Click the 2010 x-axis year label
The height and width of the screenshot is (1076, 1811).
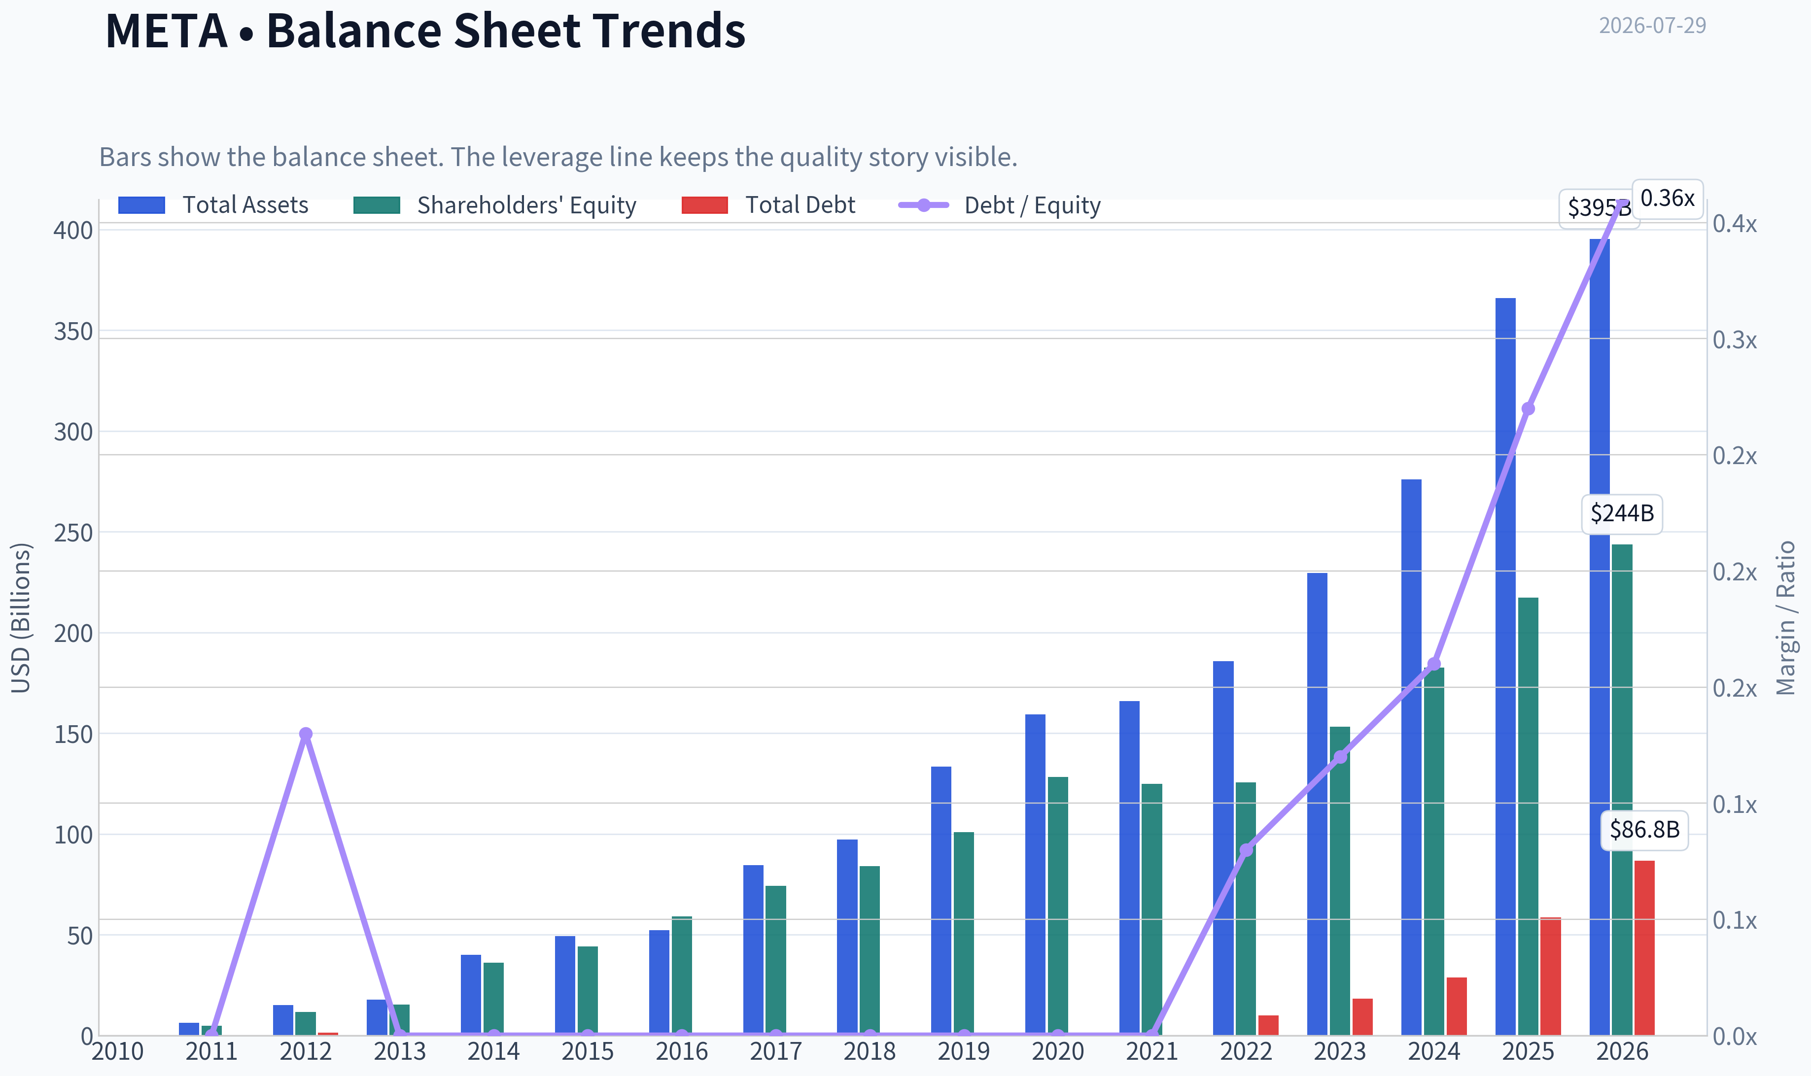[117, 1051]
